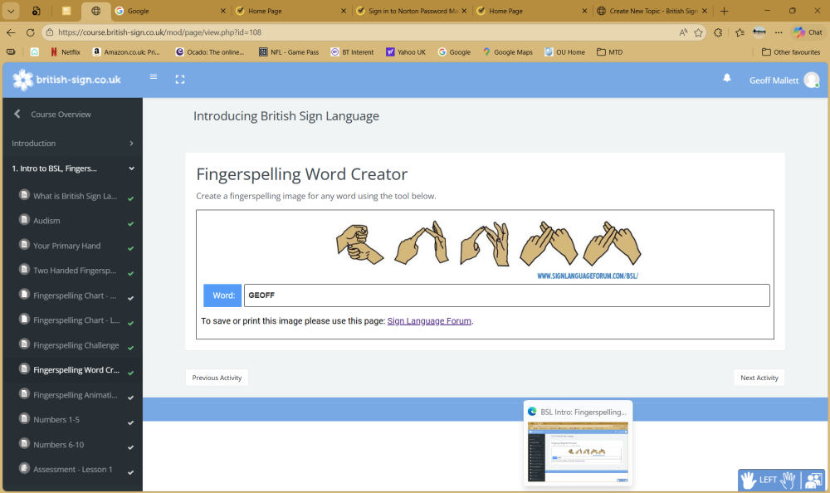Collapse the 1. Intro to BSL section
This screenshot has height=493, width=830.
(131, 168)
